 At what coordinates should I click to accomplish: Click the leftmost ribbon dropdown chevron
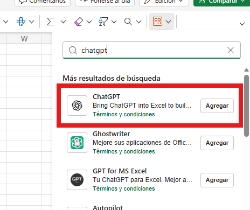coord(6,22)
